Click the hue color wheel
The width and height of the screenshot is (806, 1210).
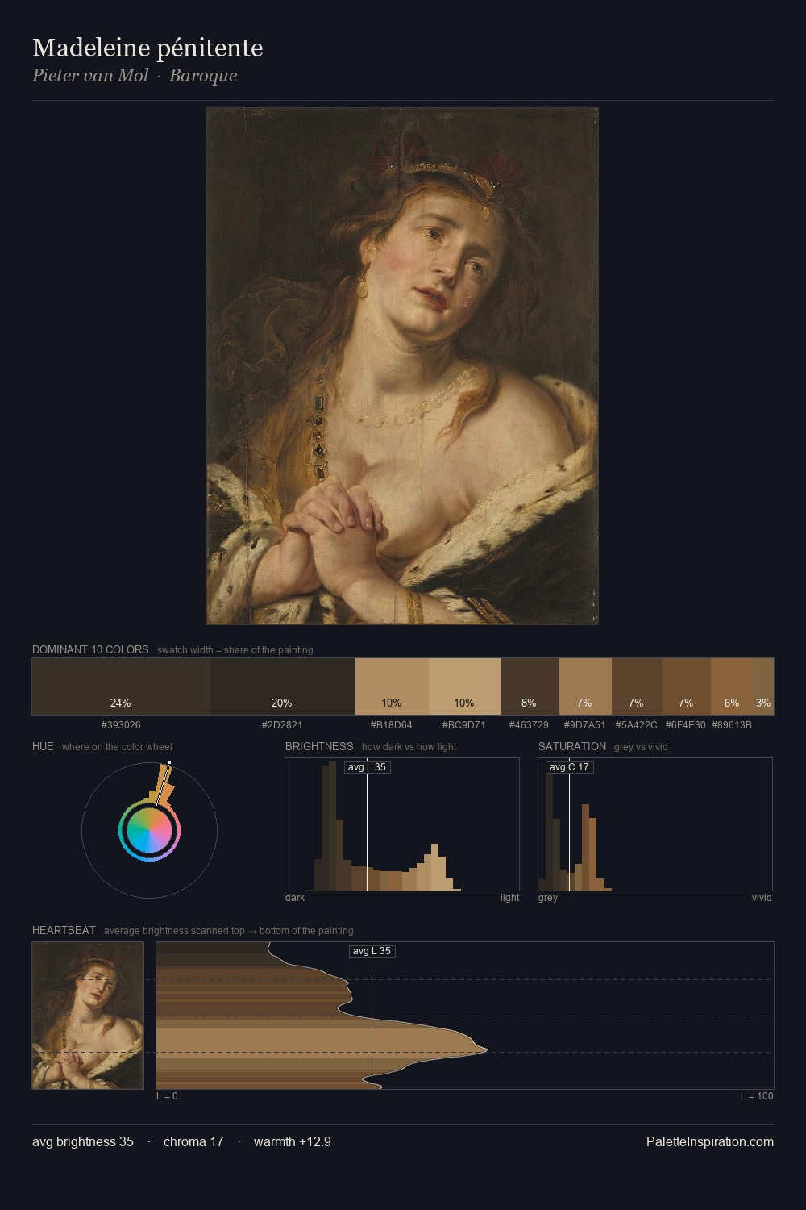tap(149, 830)
